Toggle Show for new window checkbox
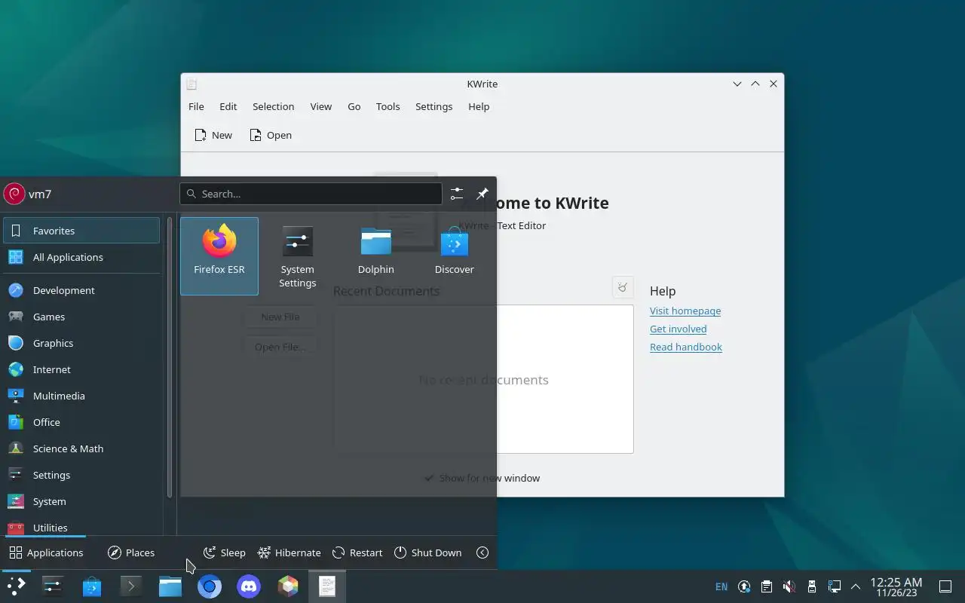 coord(482,478)
